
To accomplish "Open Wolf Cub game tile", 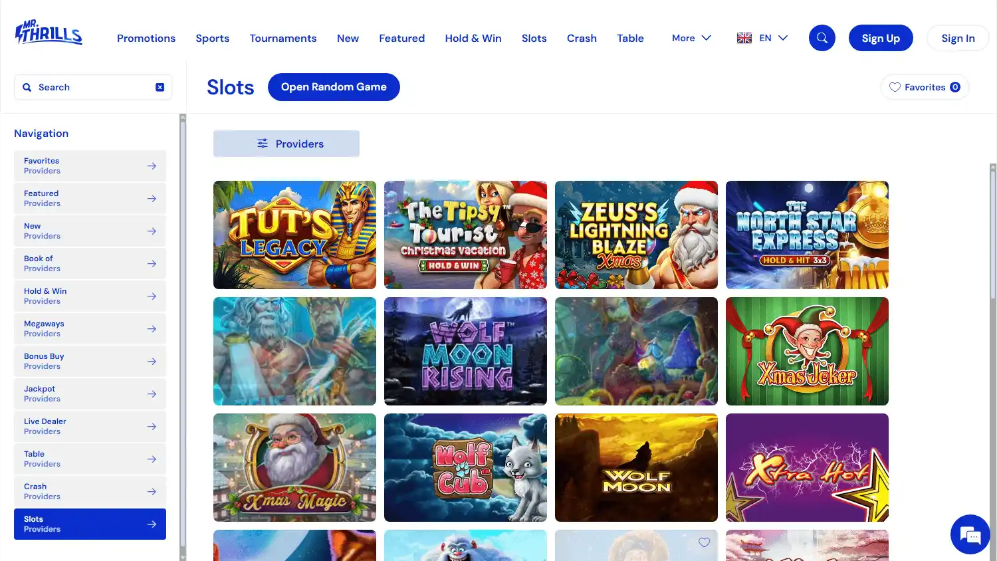I will (465, 467).
